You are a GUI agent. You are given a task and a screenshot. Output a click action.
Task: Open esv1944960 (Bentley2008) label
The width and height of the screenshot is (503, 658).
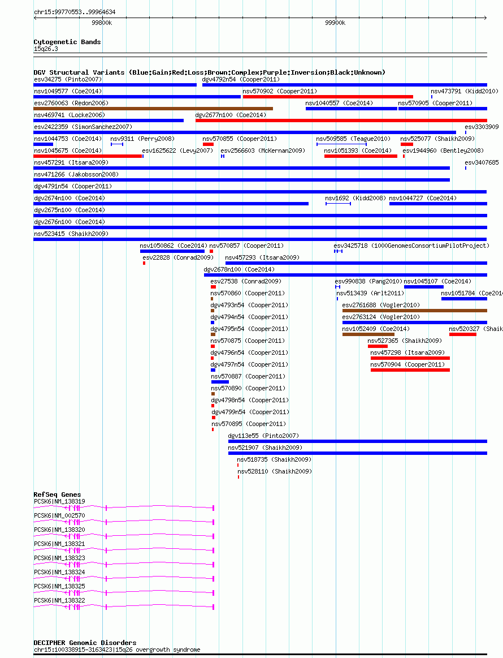443,150
